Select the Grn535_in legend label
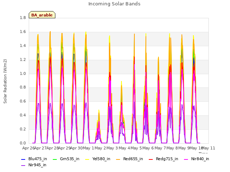 pyautogui.click(x=70, y=159)
